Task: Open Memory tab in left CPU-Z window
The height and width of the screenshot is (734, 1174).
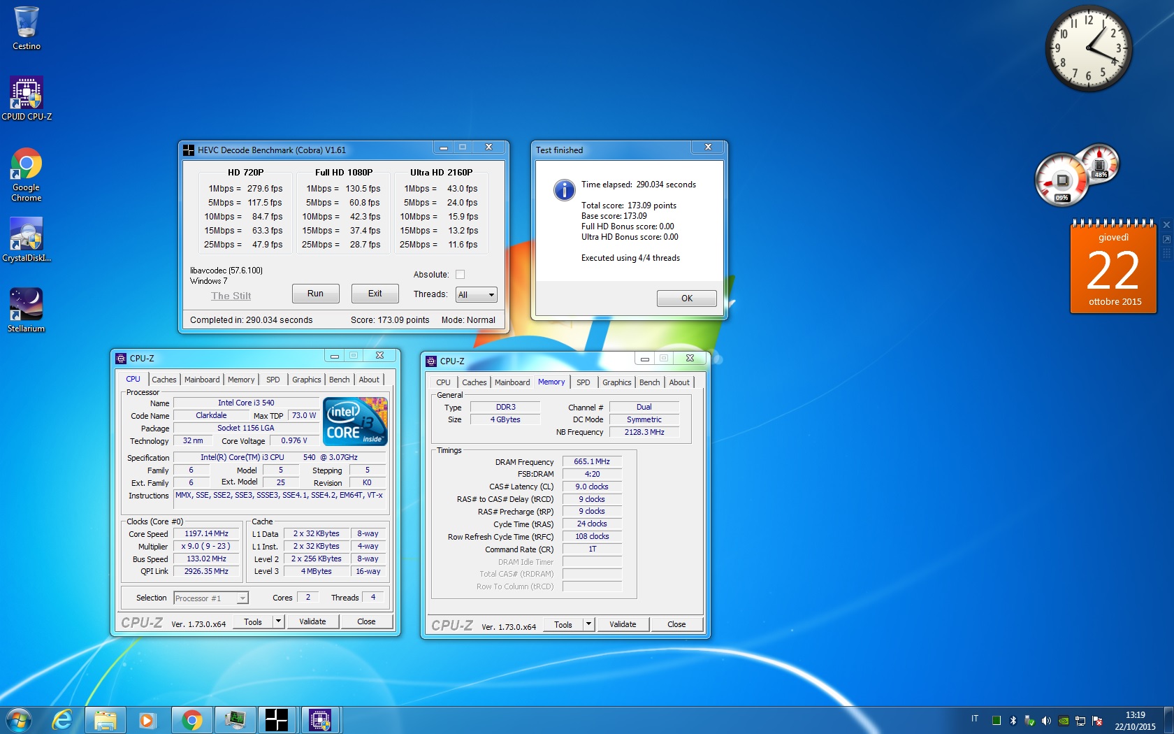Action: (x=241, y=380)
